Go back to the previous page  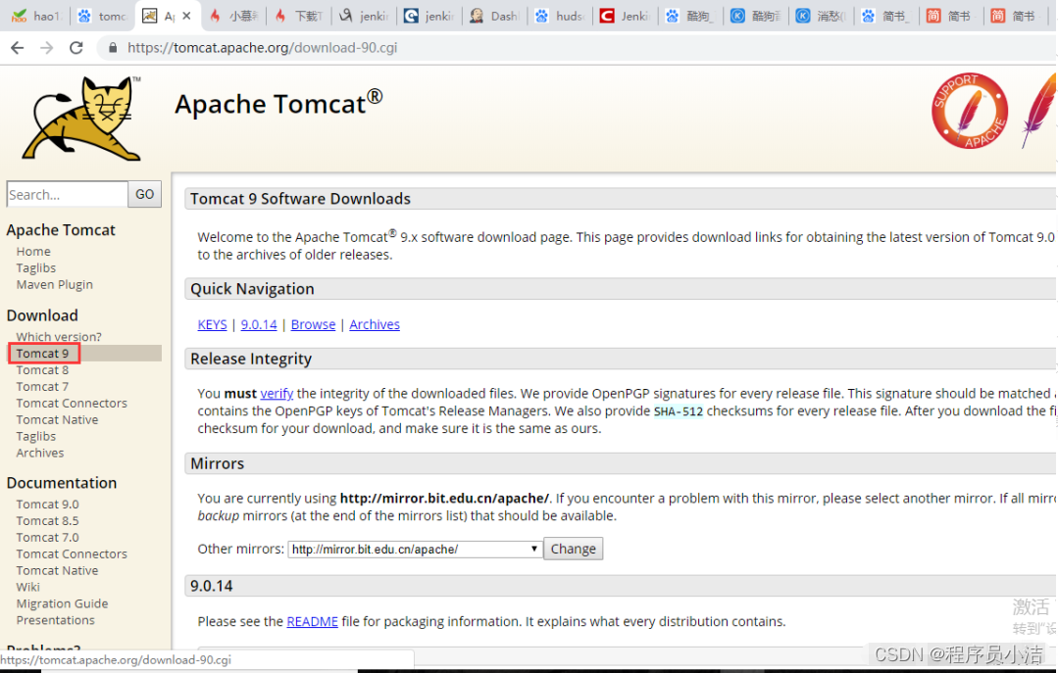[x=18, y=48]
